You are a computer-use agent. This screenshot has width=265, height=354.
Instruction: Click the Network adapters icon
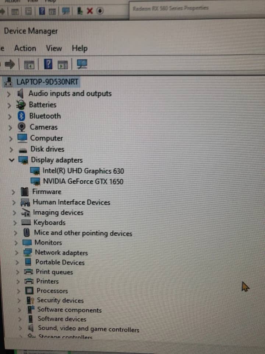click(x=28, y=252)
